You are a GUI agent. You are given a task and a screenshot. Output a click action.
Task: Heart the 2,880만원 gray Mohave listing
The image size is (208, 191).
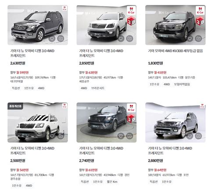pyautogui.click(x=190, y=136)
